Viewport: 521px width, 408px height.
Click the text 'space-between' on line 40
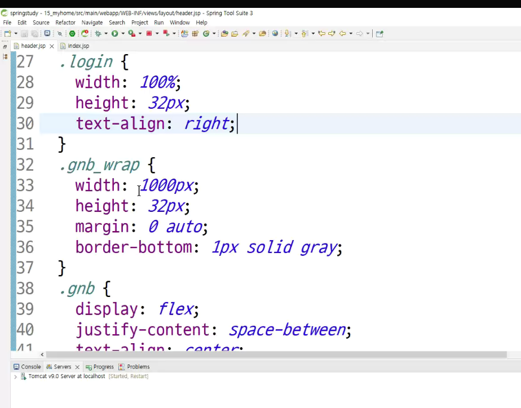pos(288,330)
